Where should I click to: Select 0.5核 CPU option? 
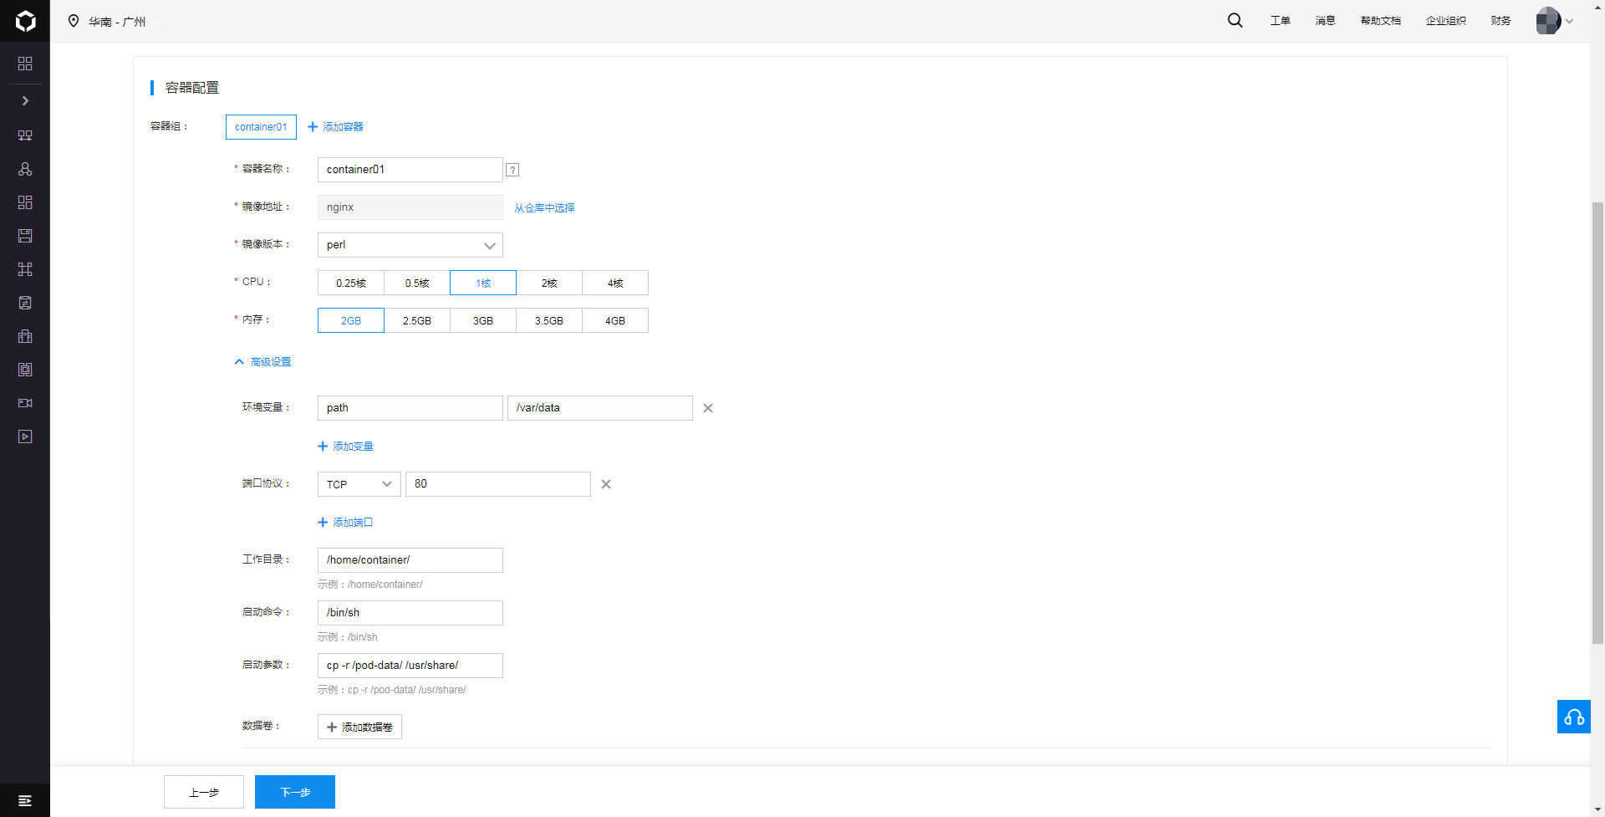[x=417, y=283]
